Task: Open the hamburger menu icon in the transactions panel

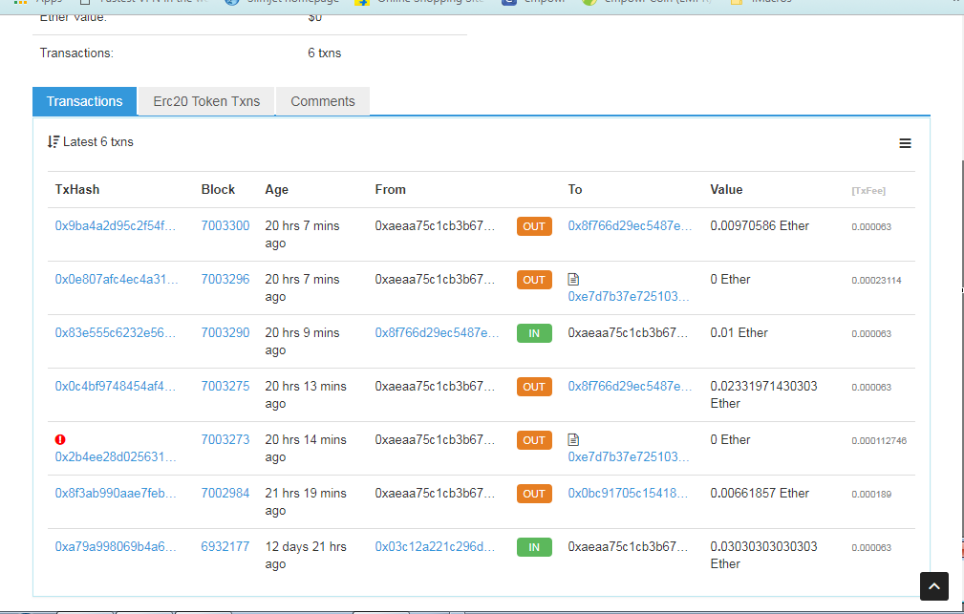Action: click(905, 143)
